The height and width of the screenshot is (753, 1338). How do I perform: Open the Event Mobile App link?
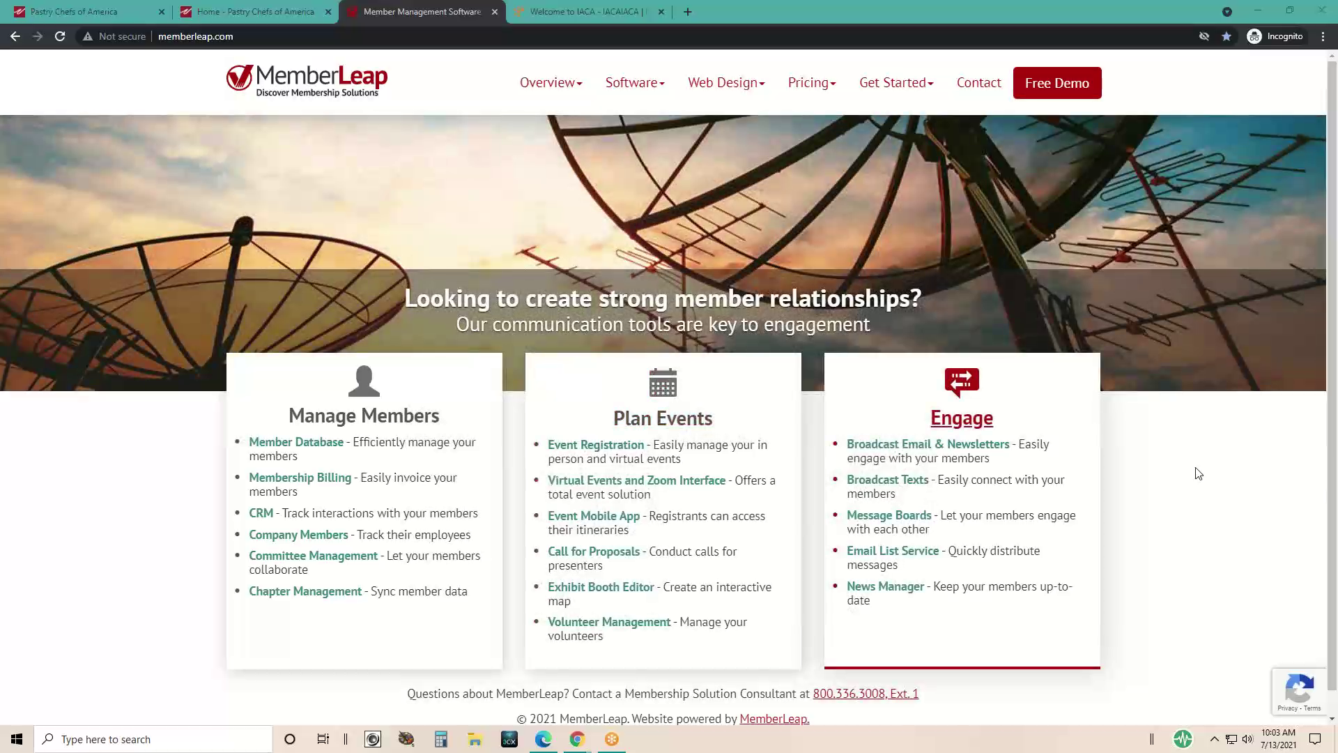pyautogui.click(x=594, y=516)
